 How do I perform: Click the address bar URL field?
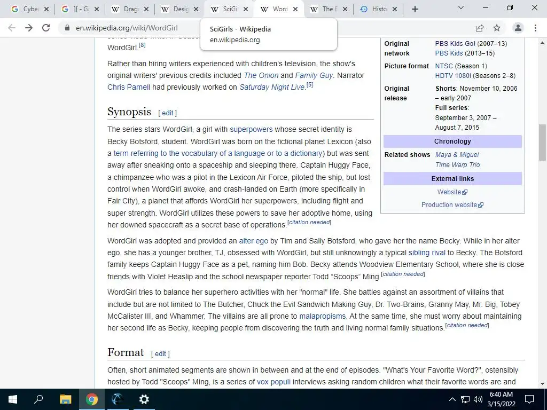tap(126, 28)
